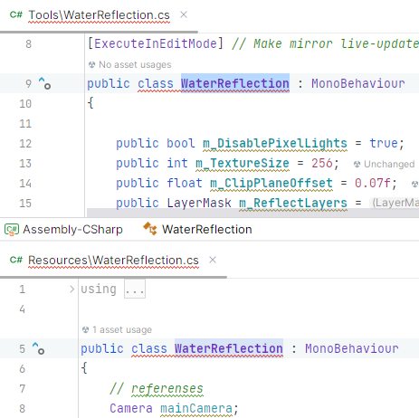The height and width of the screenshot is (418, 419).
Task: Click the collapsed ellipsis after using
Action: [x=135, y=289]
